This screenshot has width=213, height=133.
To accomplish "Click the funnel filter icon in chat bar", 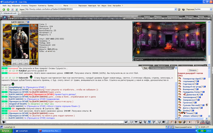I will [136, 122].
